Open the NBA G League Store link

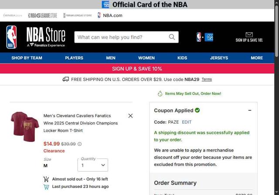(42, 15)
